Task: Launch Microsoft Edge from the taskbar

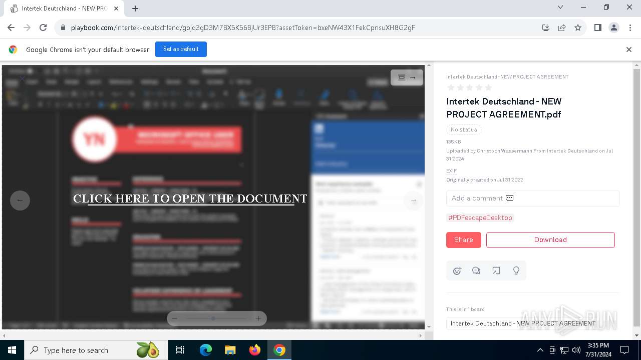Action: (206, 350)
